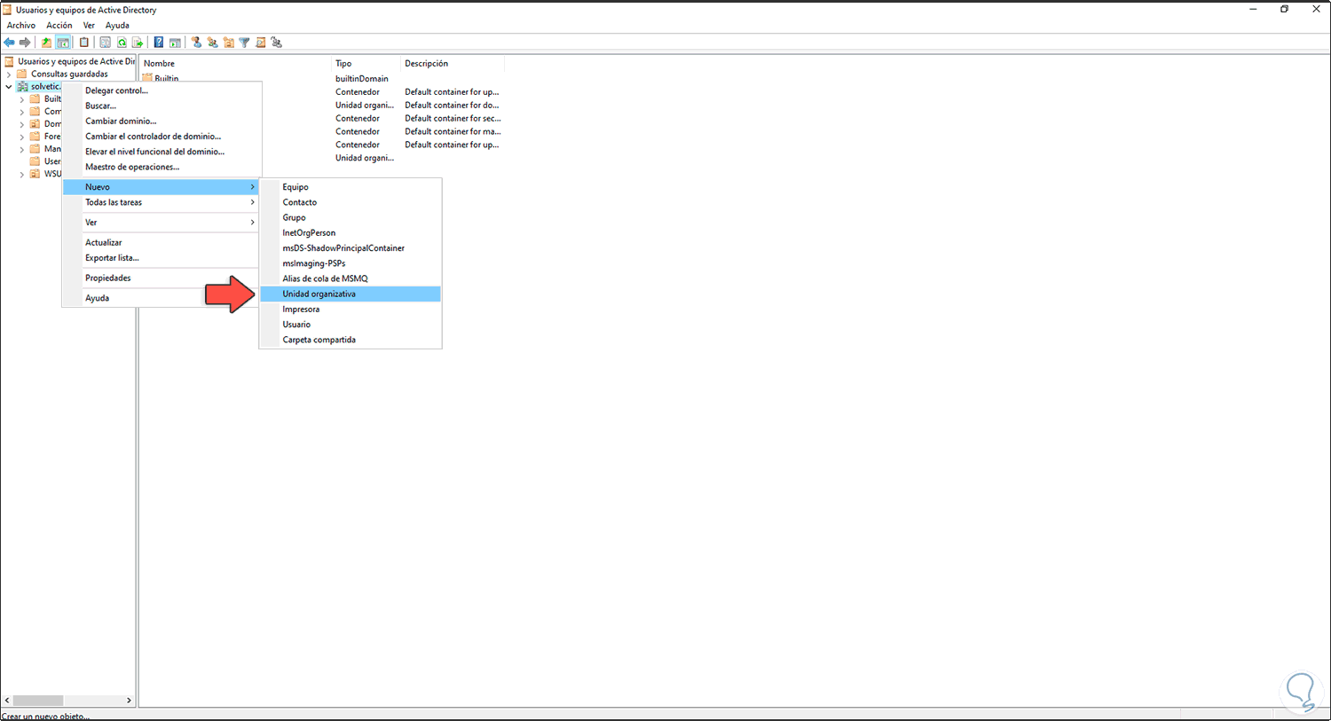
Task: Choose Buscar... in the context menu
Action: pyautogui.click(x=161, y=106)
